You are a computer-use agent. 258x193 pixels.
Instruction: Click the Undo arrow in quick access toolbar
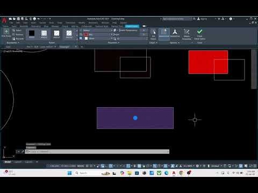pyautogui.click(x=38, y=19)
